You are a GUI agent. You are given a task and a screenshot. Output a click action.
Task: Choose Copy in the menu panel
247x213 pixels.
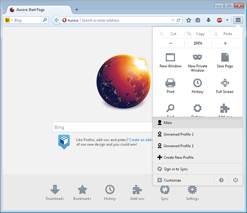coord(198,34)
